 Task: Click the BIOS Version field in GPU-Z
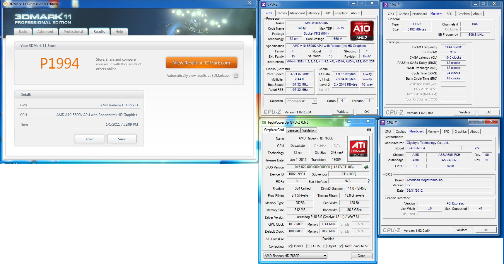coord(324,167)
